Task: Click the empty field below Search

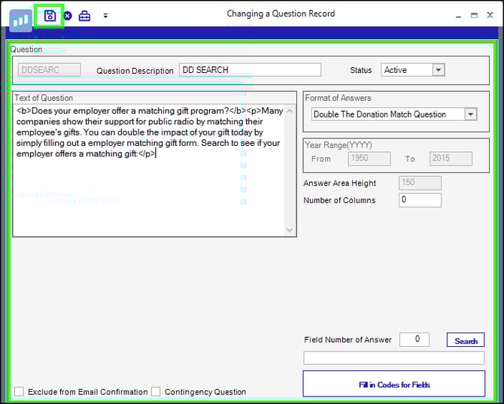Action: (x=393, y=358)
